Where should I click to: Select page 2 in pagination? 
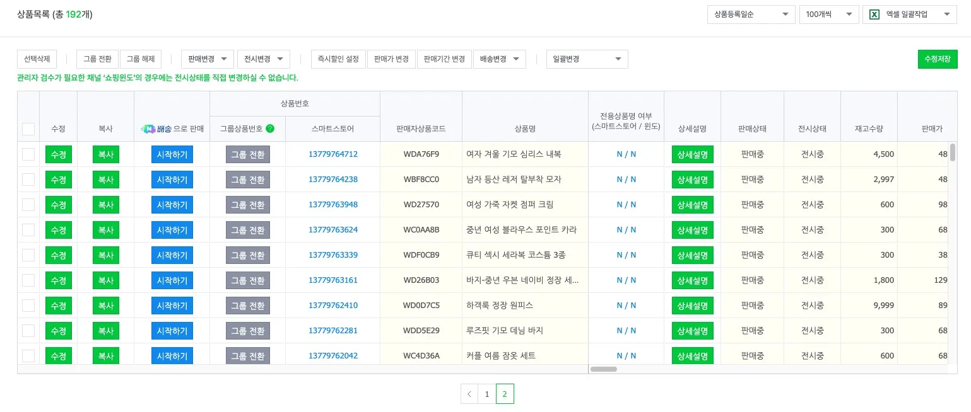pyautogui.click(x=505, y=394)
